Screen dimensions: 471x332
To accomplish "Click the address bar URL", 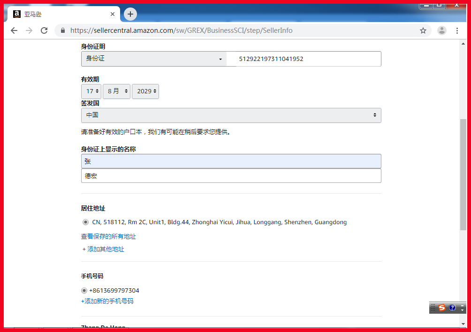I will (181, 30).
